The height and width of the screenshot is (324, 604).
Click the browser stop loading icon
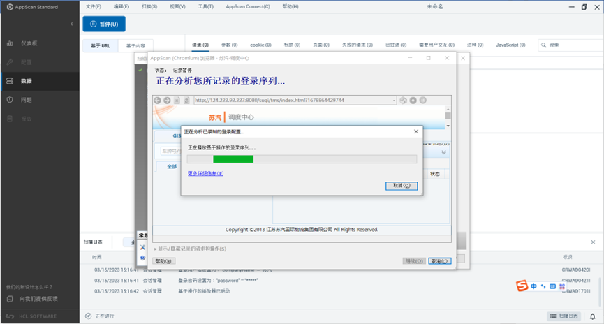coord(177,100)
